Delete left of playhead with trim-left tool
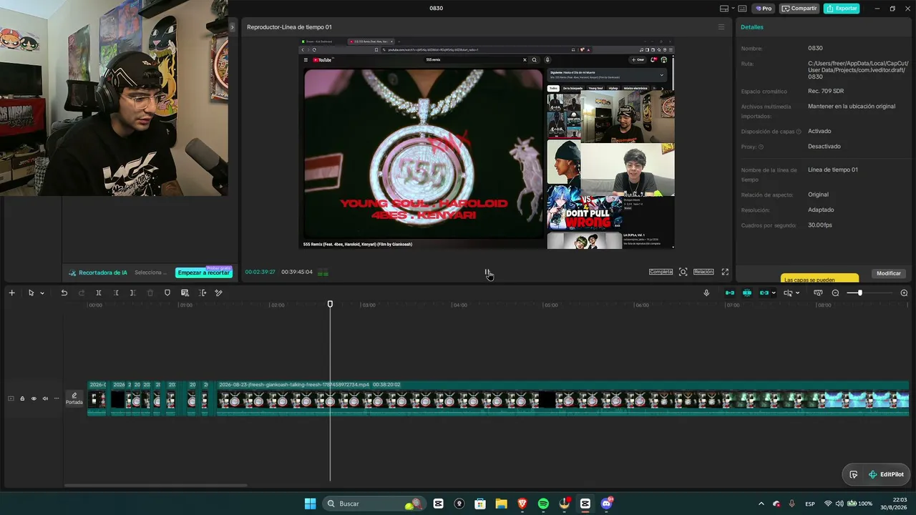Viewport: 916px width, 515px height. [x=116, y=293]
